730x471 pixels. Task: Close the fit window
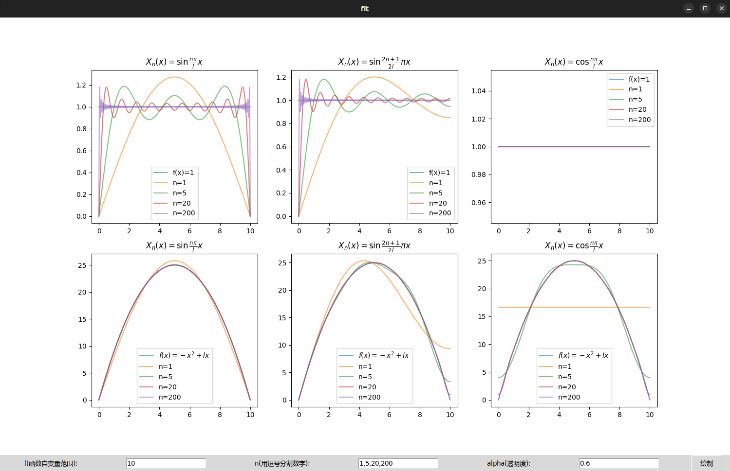(722, 8)
